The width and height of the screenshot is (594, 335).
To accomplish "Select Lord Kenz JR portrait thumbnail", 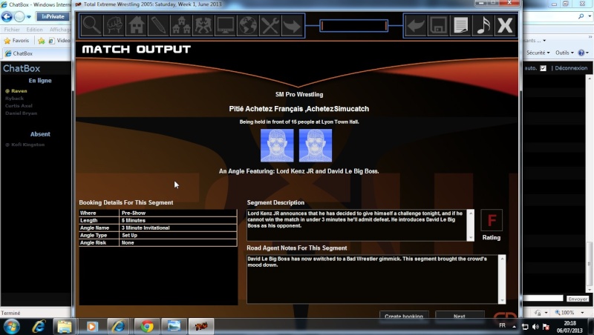I will point(277,145).
